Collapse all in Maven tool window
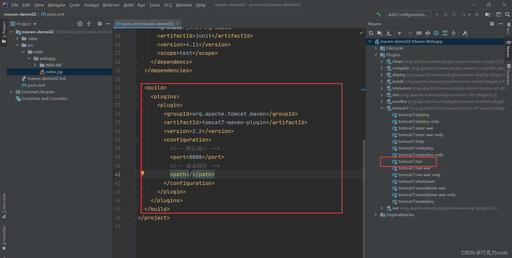The height and width of the screenshot is (258, 512). [454, 33]
